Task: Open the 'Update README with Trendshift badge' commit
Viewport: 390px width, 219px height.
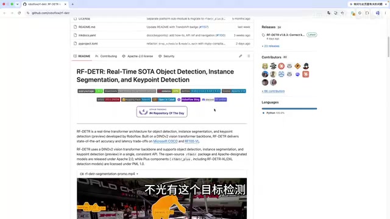Action: (172, 27)
